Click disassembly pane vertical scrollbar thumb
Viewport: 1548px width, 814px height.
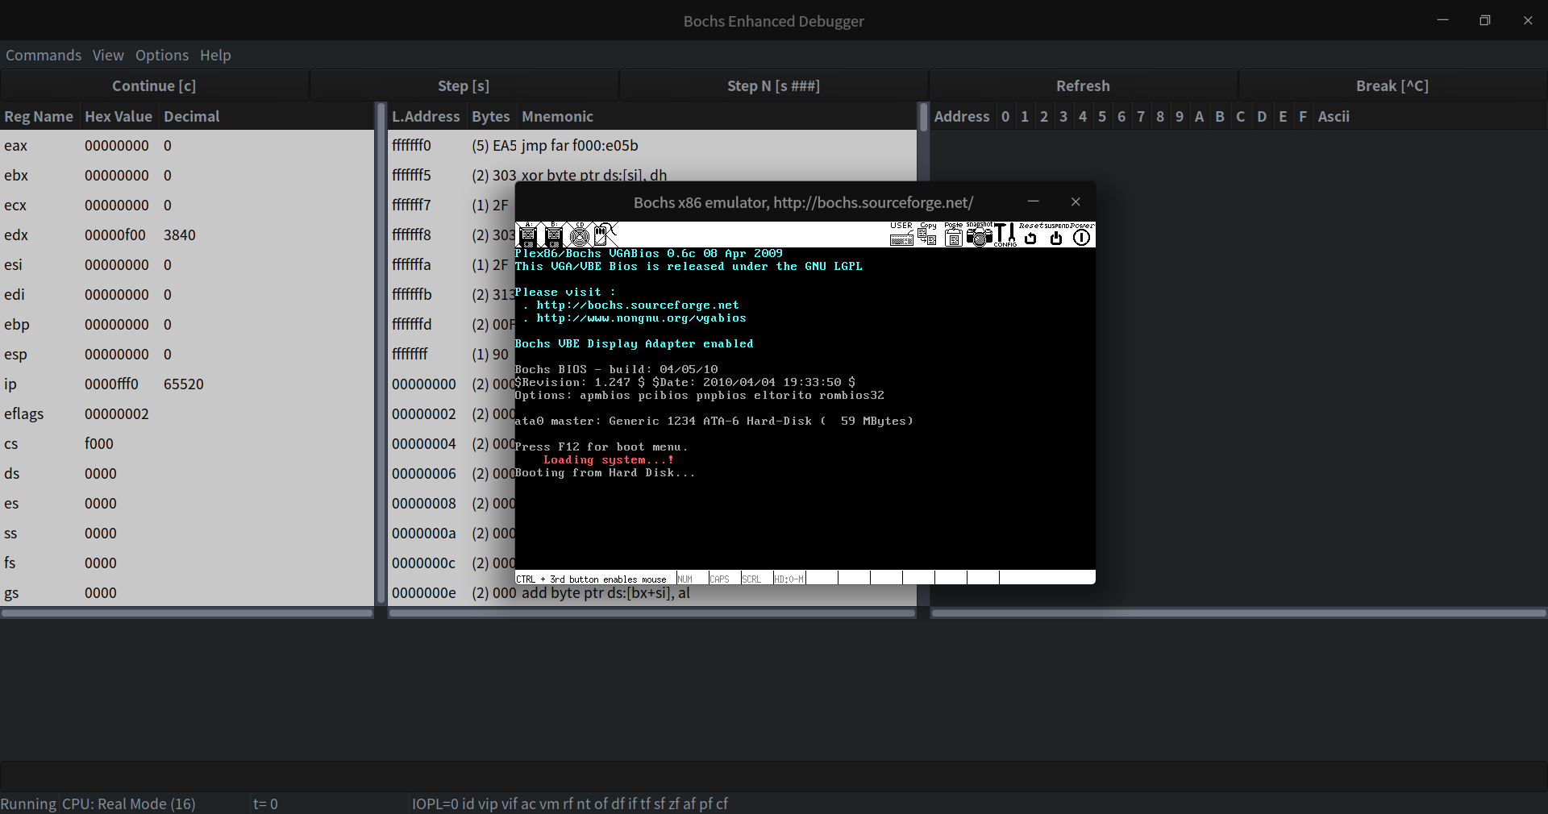click(x=923, y=117)
